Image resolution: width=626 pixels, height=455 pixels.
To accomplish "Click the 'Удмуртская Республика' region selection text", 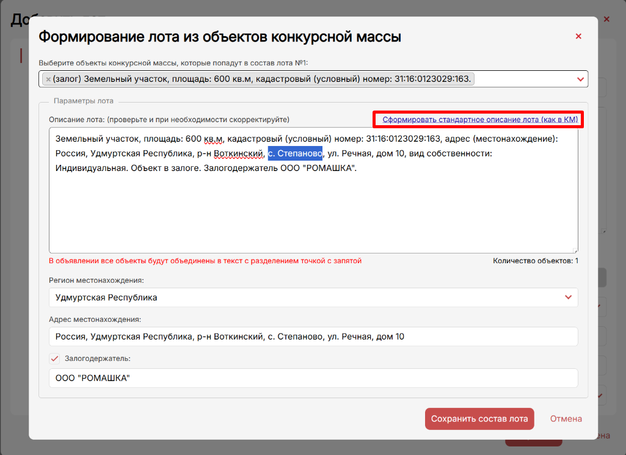I will click(106, 297).
